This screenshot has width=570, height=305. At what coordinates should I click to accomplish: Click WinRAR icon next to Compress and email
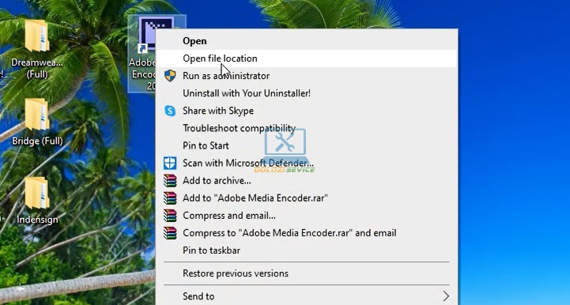(170, 215)
